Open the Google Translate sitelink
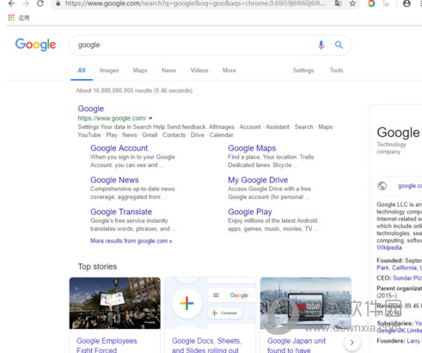422x353 pixels. (x=121, y=212)
